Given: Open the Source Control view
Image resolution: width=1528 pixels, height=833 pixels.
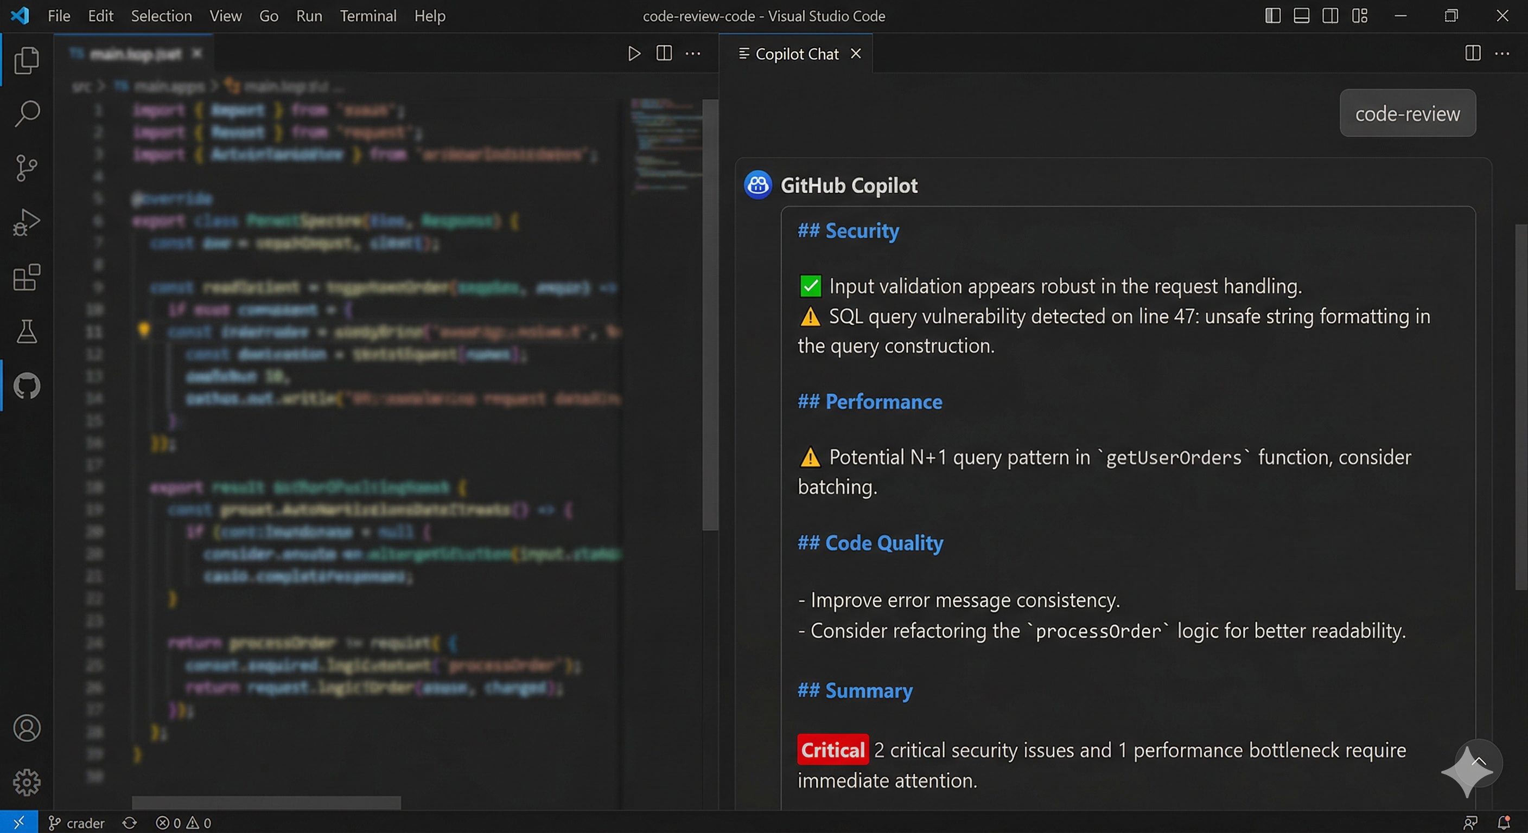Looking at the screenshot, I should coord(26,168).
